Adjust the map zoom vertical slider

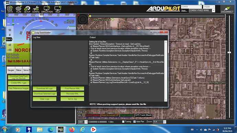[229, 52]
